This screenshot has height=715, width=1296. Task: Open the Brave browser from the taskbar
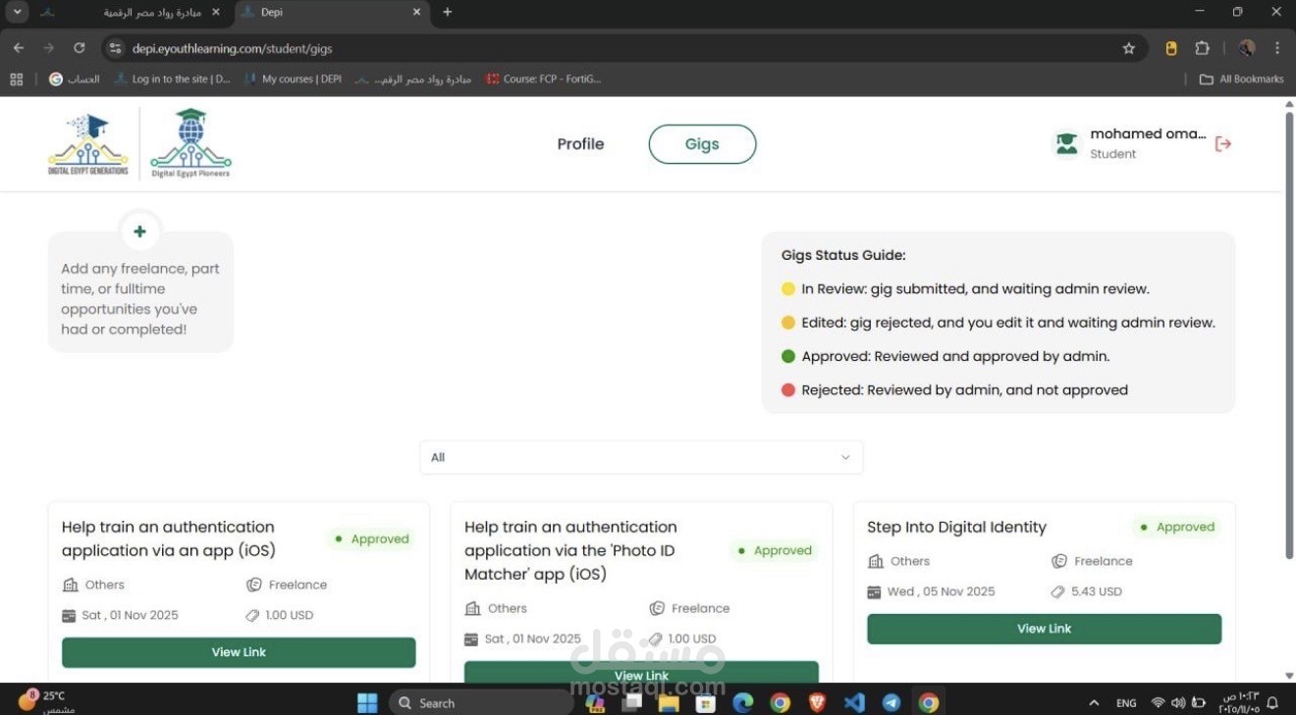(x=817, y=702)
